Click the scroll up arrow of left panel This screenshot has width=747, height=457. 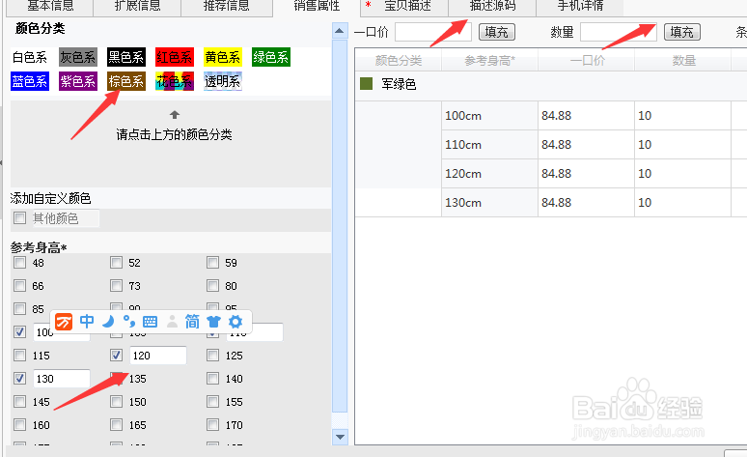pos(339,31)
